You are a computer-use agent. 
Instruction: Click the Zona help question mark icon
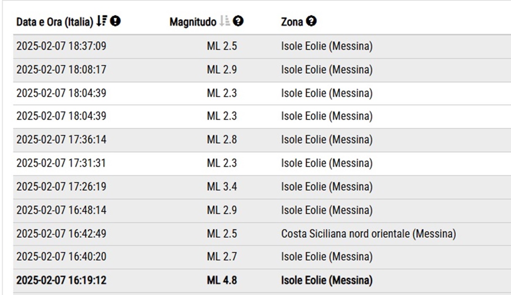pyautogui.click(x=311, y=22)
